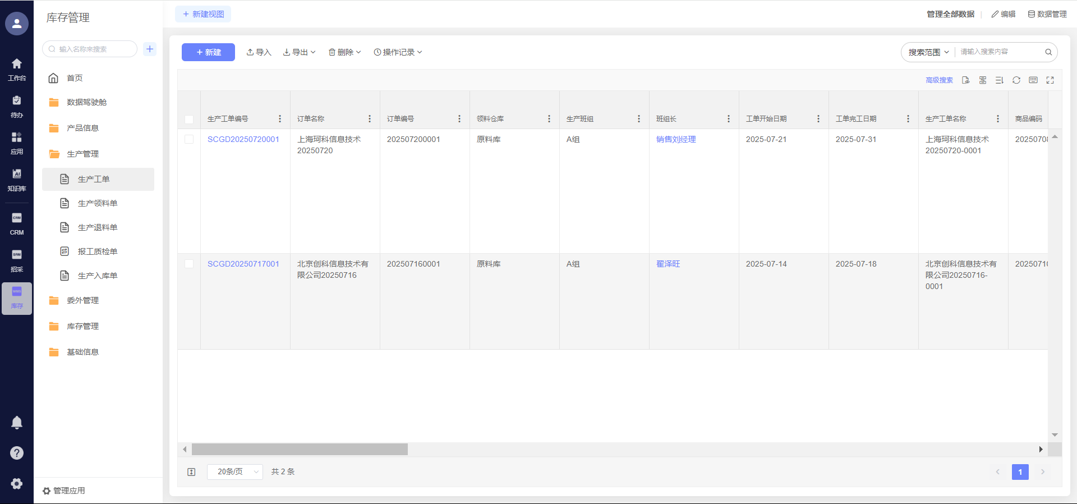Image resolution: width=1077 pixels, height=504 pixels.
Task: Expand the 搜索范围 search scope dropdown
Action: (928, 52)
